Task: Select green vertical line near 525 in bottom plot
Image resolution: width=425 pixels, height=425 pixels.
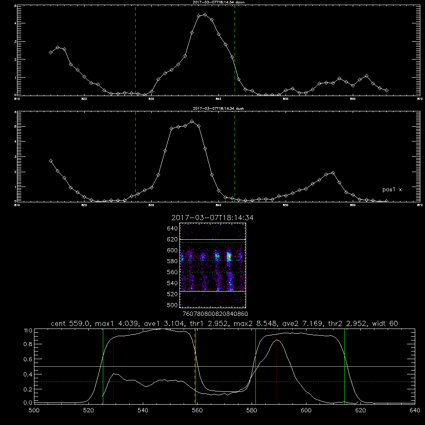Action: (103, 366)
